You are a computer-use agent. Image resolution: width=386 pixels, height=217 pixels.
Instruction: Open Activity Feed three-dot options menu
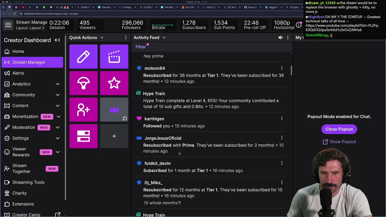288,38
